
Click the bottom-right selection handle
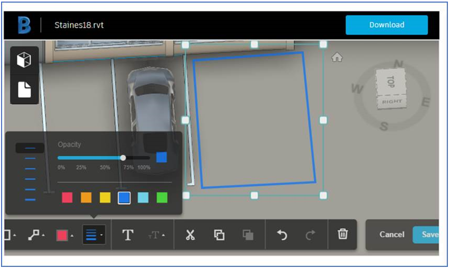point(323,195)
